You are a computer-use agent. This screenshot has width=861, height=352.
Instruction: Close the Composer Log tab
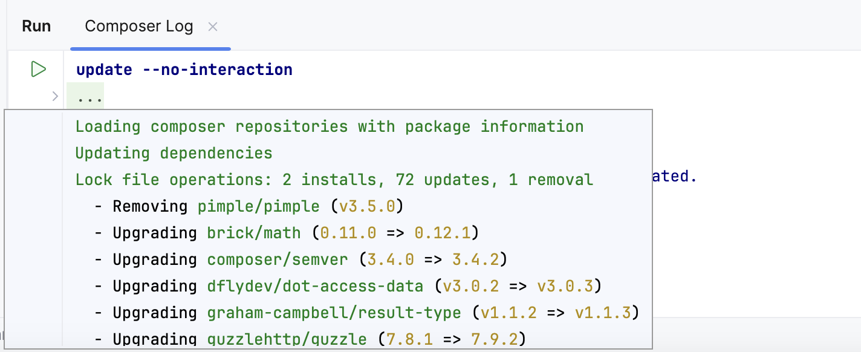213,27
